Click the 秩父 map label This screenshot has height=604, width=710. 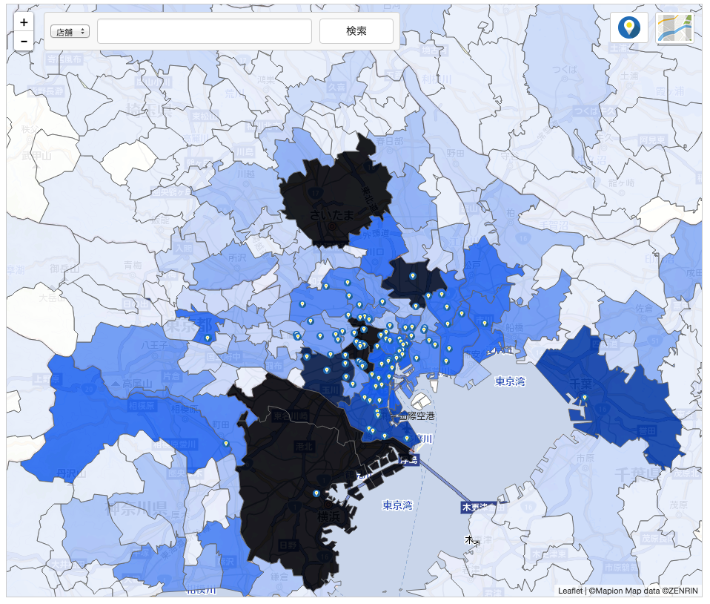(x=30, y=130)
